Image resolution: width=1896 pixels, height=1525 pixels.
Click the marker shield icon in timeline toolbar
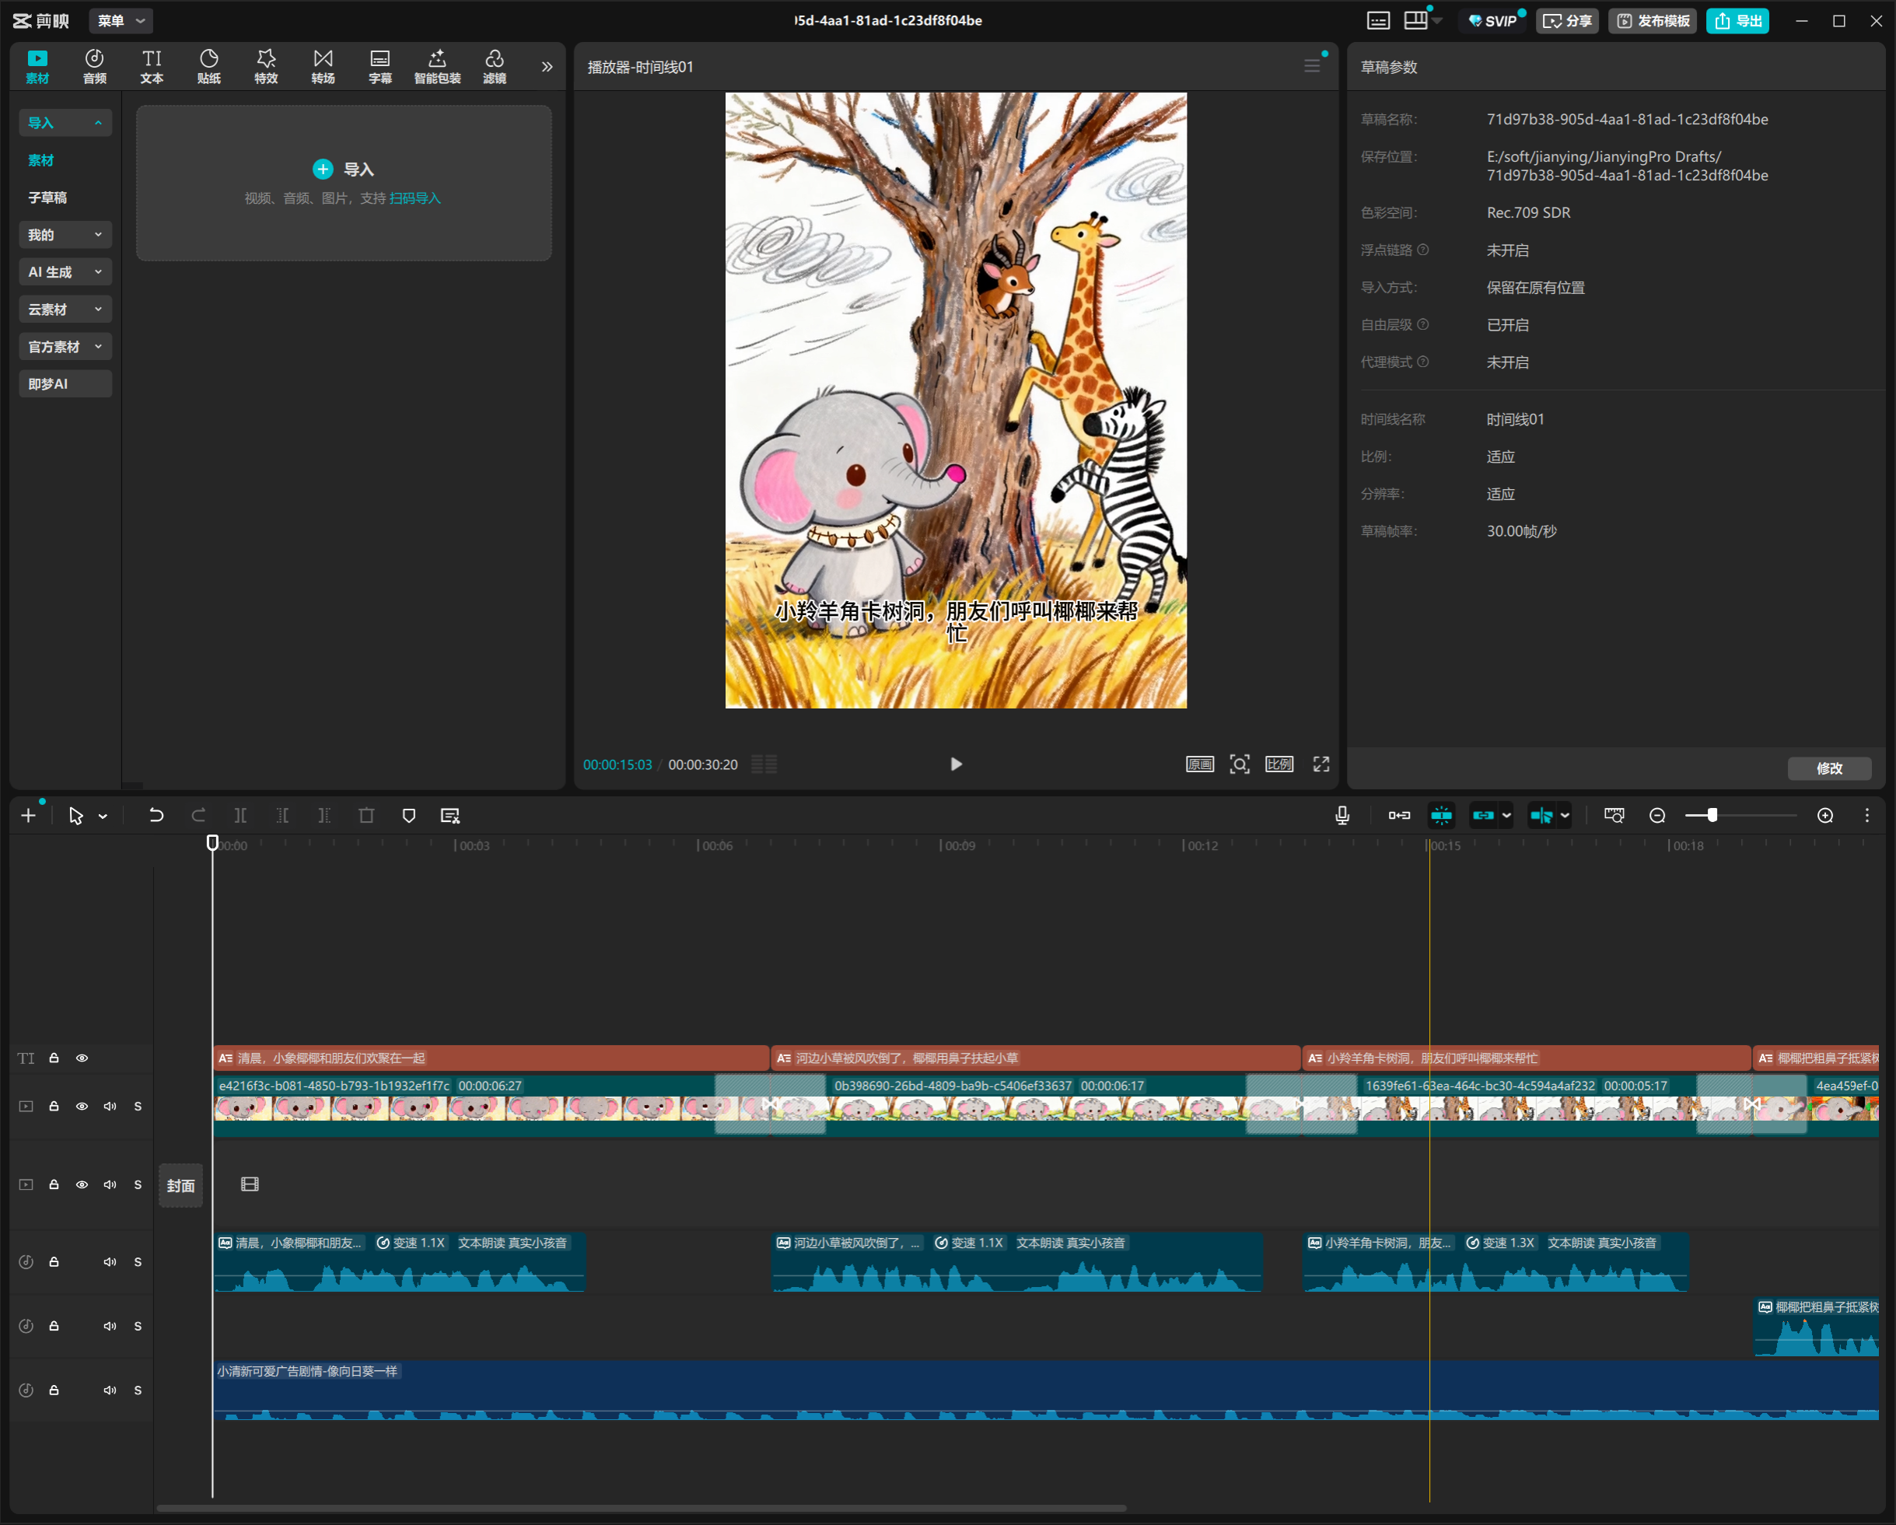pyautogui.click(x=409, y=815)
